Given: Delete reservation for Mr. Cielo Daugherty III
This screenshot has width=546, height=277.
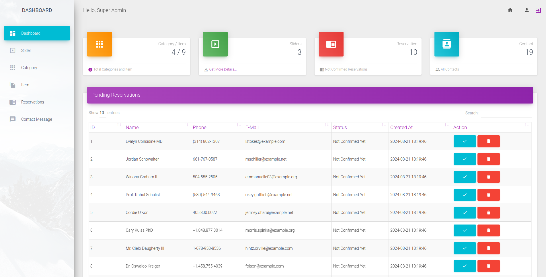Looking at the screenshot, I should [x=489, y=248].
